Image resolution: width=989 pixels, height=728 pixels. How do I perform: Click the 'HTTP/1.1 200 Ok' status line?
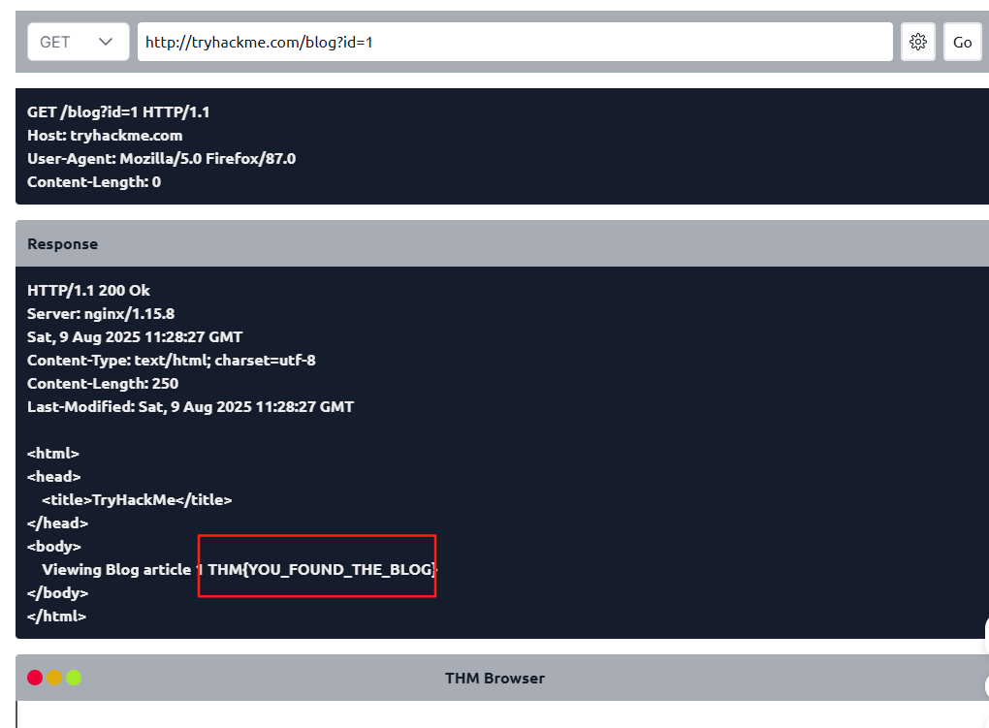[x=88, y=291]
